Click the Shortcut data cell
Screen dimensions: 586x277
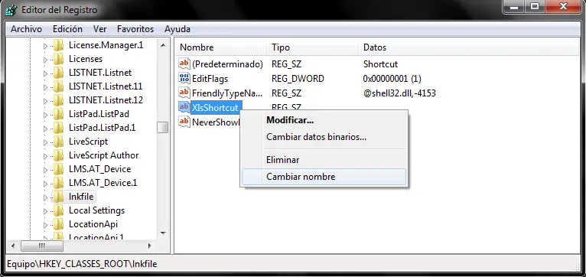[380, 64]
